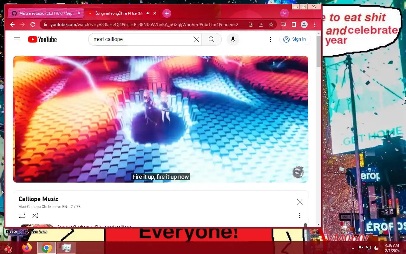Toggle the Chrome side panel

(x=294, y=24)
